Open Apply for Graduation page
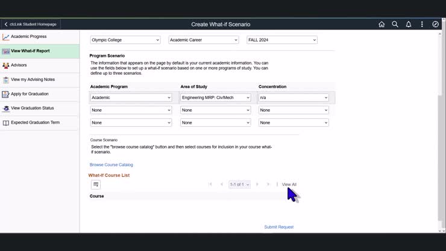446x251 pixels. point(30,94)
